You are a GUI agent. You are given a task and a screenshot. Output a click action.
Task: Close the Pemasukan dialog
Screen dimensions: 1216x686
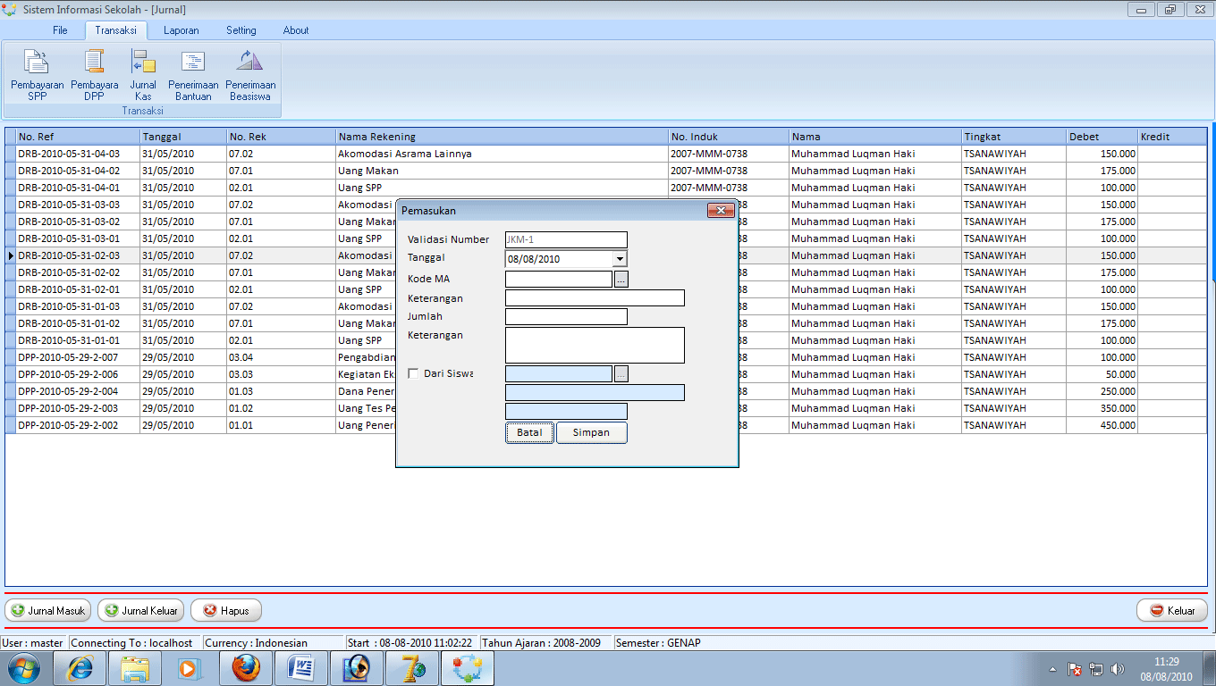point(721,211)
